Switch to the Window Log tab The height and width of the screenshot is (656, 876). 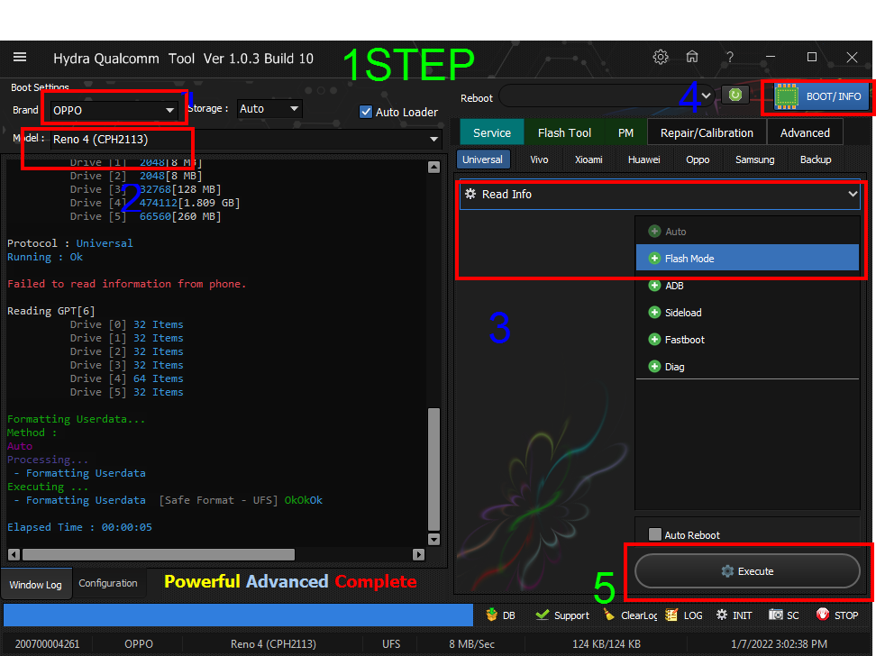(36, 585)
